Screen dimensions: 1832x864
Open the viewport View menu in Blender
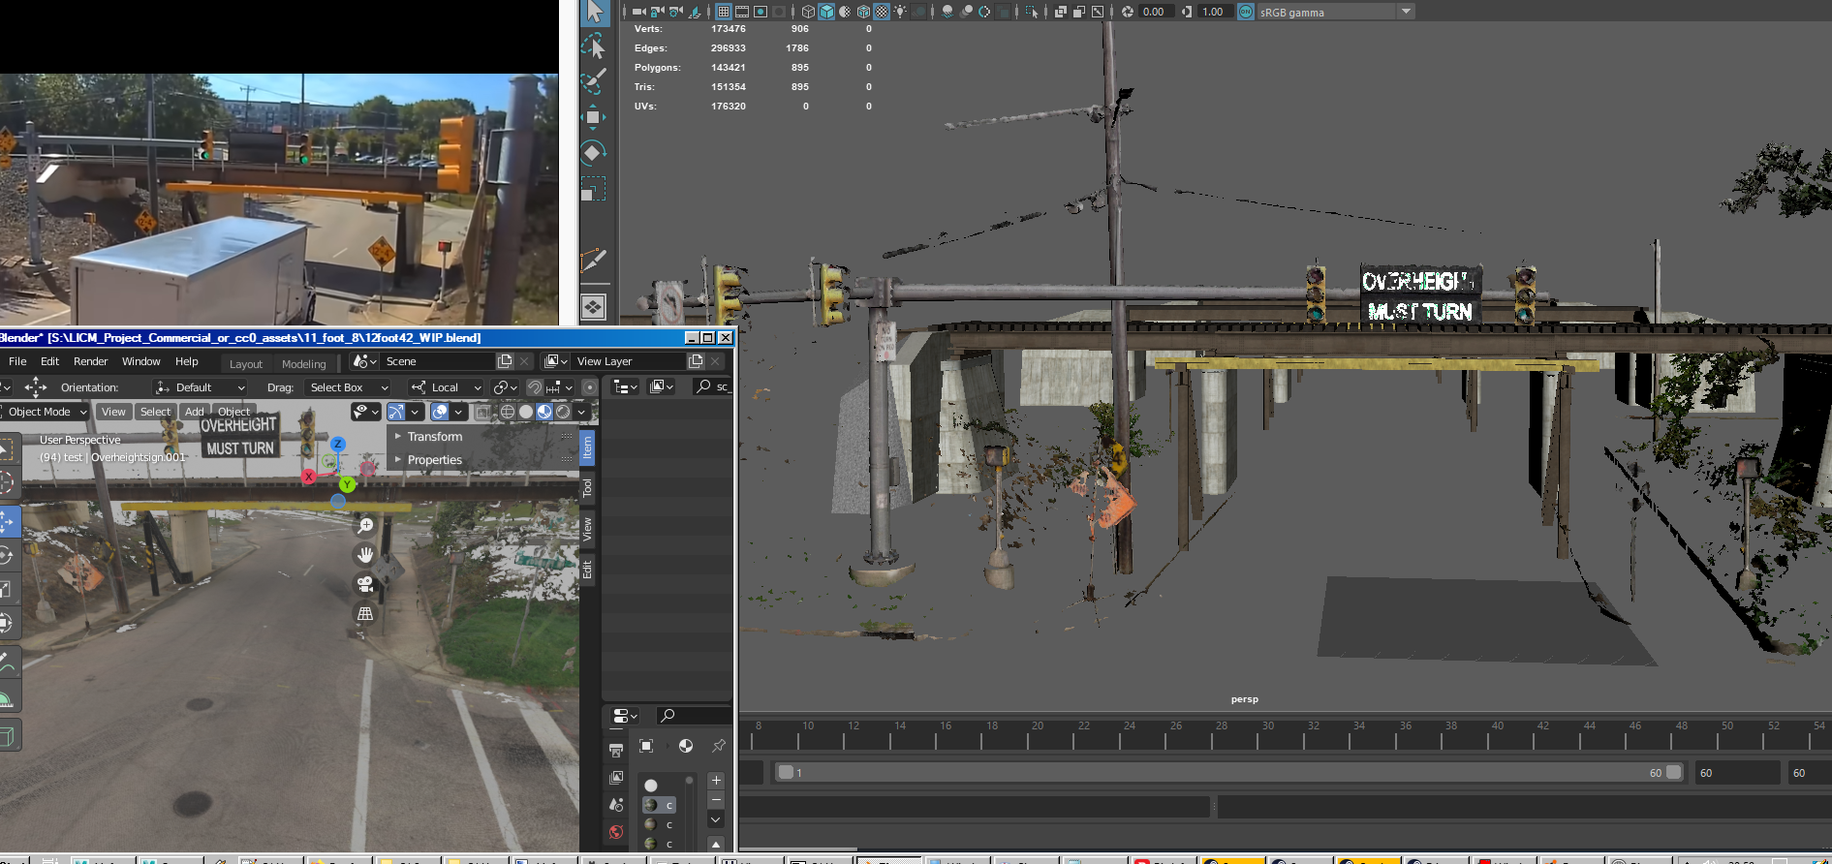pyautogui.click(x=113, y=412)
